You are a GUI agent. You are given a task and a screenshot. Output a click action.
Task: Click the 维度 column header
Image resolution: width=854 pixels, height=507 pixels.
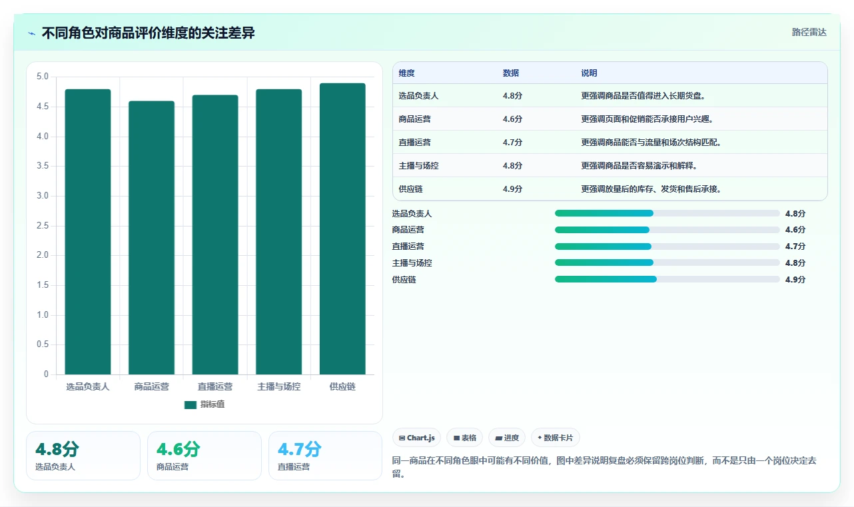coord(406,73)
